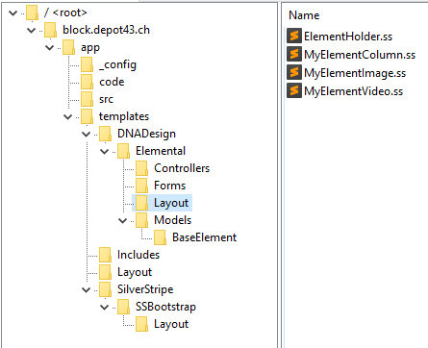
Task: Click the _config folder icon
Action: tap(88, 64)
